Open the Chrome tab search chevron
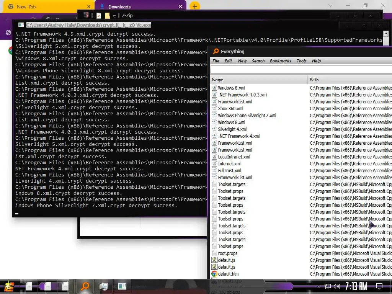This screenshot has width=392, height=294. 330,5
